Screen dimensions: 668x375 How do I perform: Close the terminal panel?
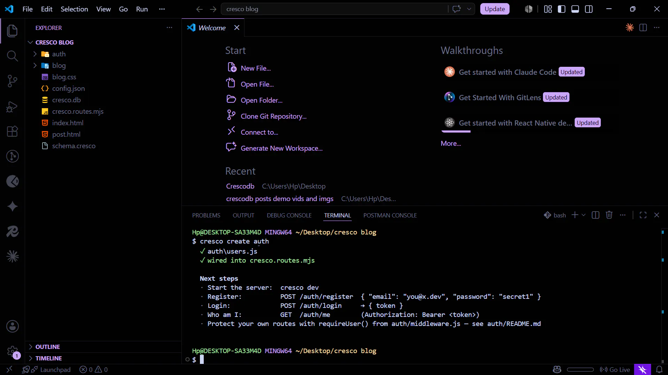657,215
